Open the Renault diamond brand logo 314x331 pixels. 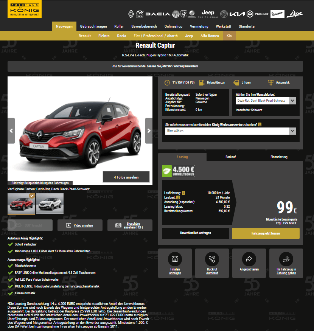click(131, 14)
